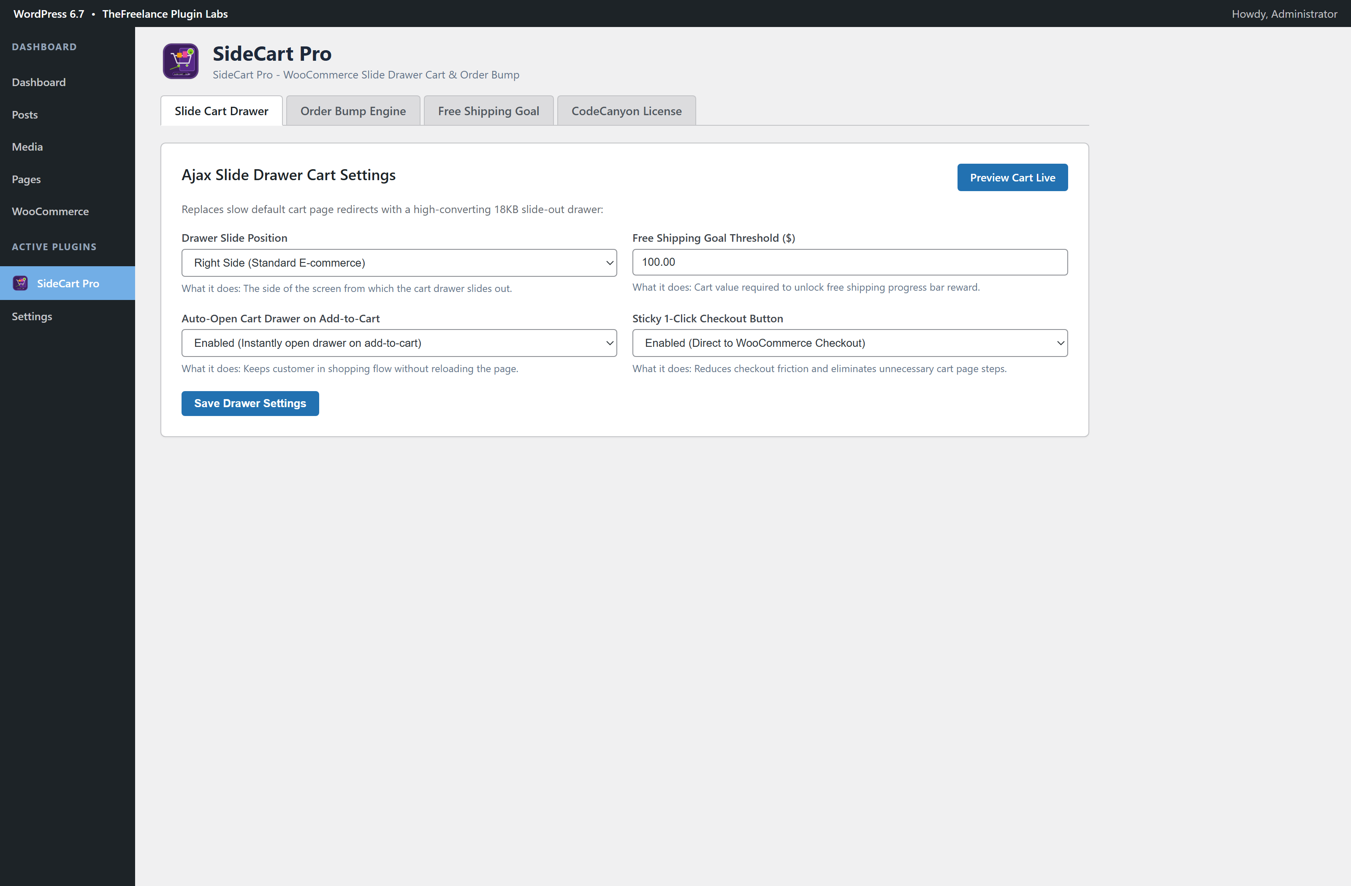The image size is (1351, 886).
Task: Click the ACTIVE PLUGINS sidebar heading
Action: click(54, 247)
